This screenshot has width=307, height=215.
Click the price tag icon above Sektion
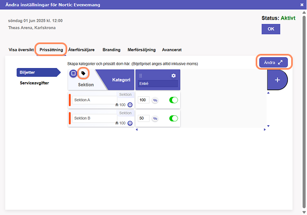pos(83,73)
